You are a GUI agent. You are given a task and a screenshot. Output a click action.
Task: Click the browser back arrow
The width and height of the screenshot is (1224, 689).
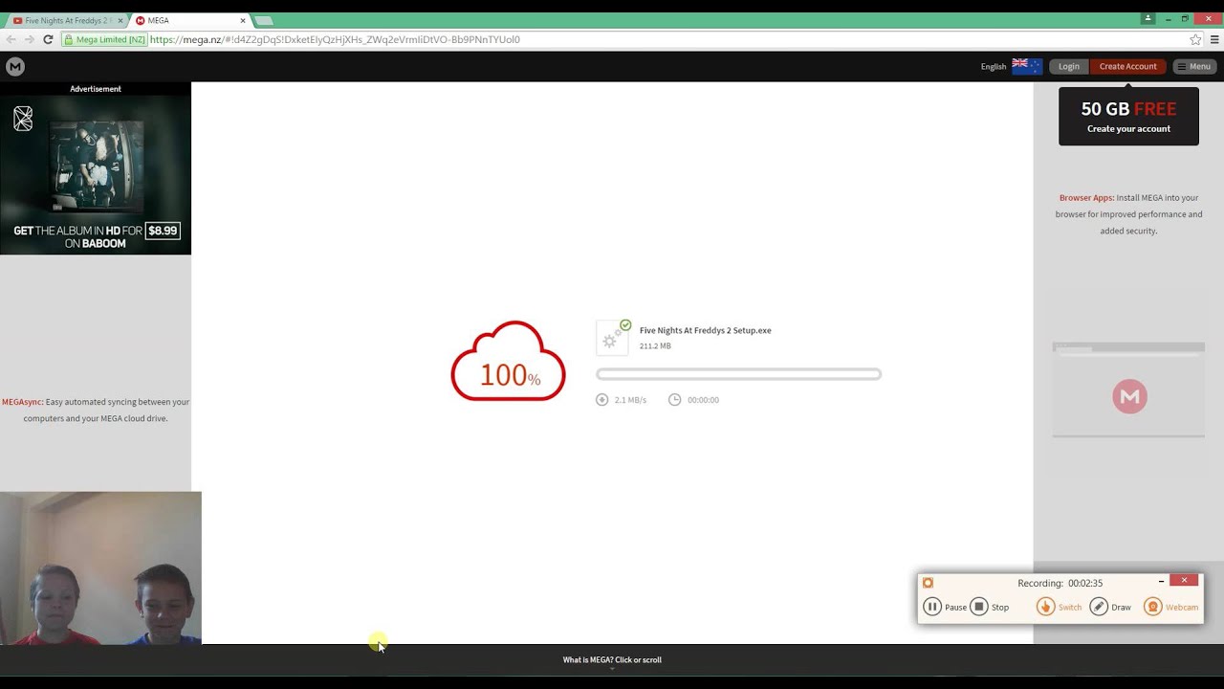[11, 39]
